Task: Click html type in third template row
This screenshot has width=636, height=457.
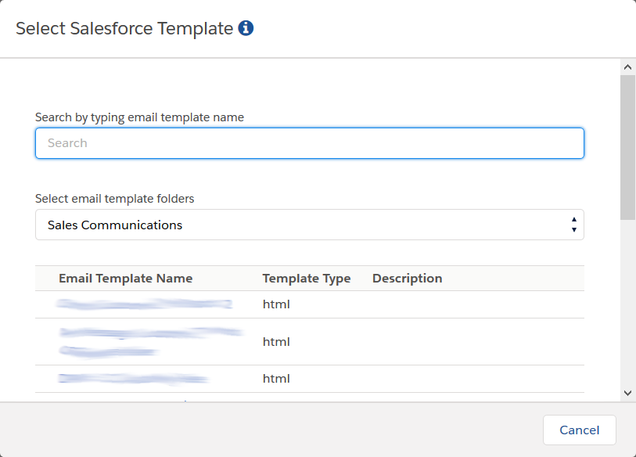Action: tap(276, 379)
